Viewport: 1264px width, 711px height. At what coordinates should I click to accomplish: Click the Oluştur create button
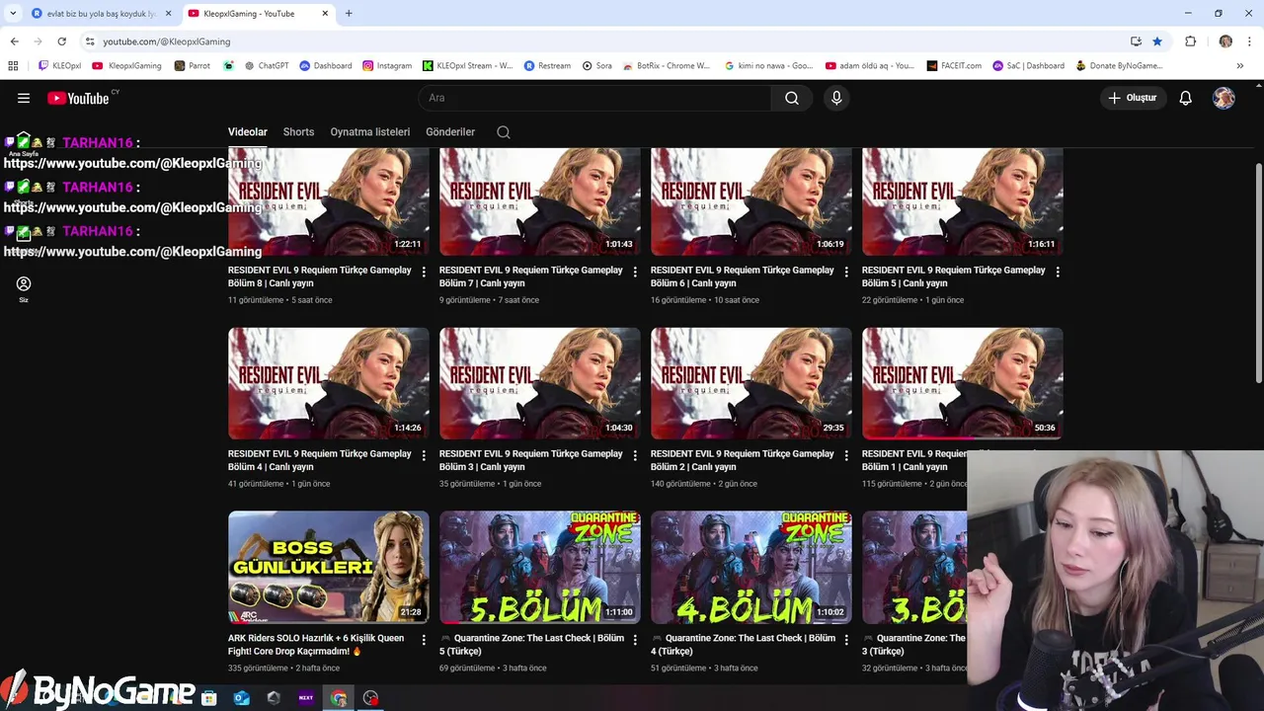(1132, 98)
